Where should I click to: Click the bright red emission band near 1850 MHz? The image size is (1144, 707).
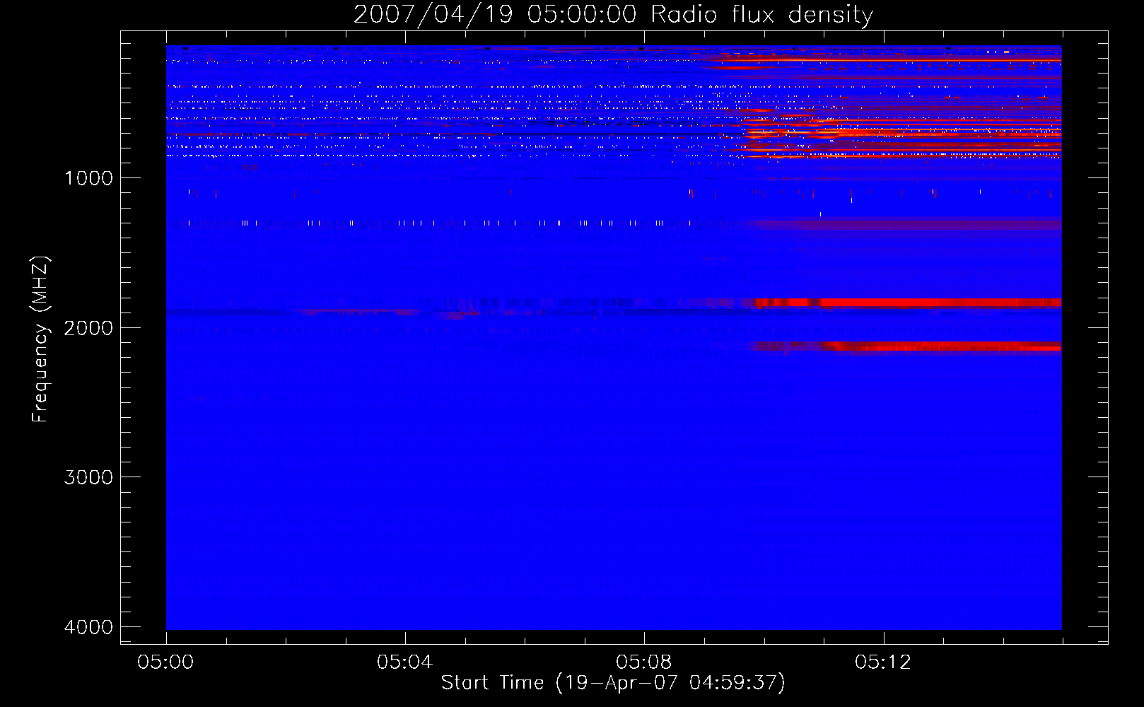click(908, 303)
